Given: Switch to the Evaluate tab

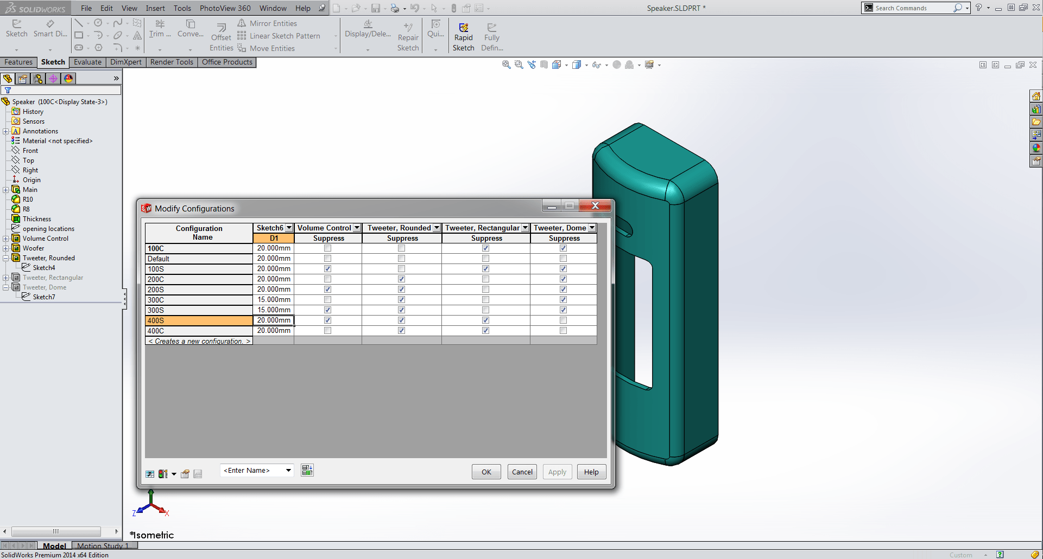Looking at the screenshot, I should point(87,62).
